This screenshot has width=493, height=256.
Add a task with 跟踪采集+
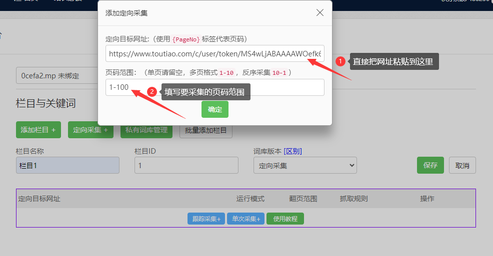[x=206, y=219]
